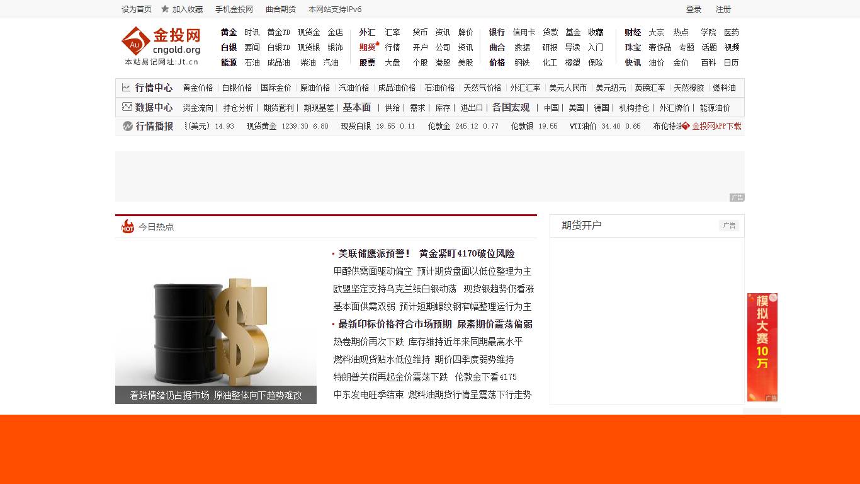Select 各国宏观 in the data center row
Image resolution: width=860 pixels, height=484 pixels.
click(512, 108)
